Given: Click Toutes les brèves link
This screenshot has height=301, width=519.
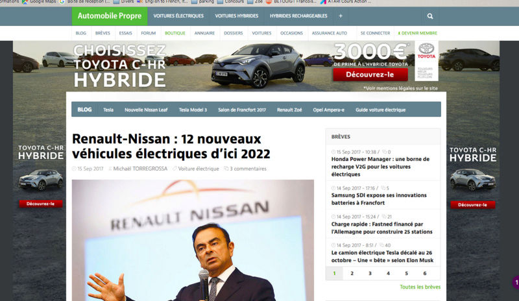Looking at the screenshot, I should [420, 287].
